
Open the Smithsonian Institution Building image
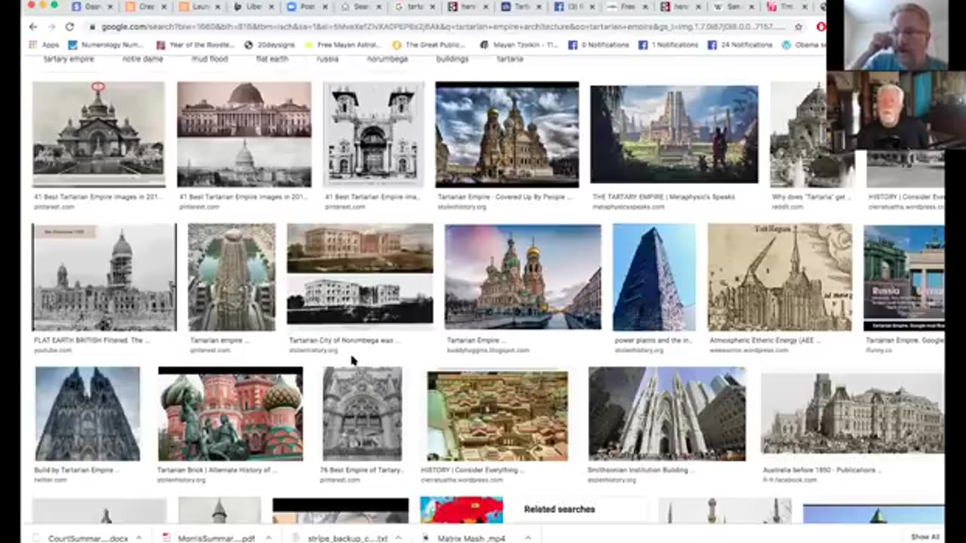[x=667, y=414]
